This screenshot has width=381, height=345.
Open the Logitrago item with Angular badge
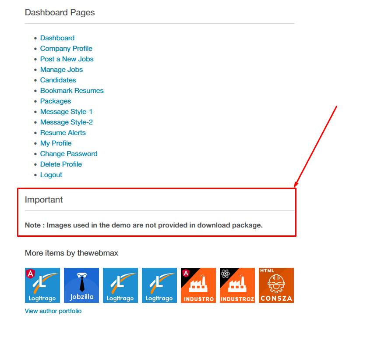click(x=42, y=285)
